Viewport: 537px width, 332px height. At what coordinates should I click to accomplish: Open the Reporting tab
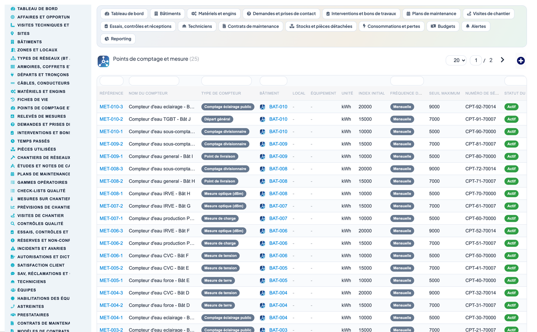click(118, 39)
